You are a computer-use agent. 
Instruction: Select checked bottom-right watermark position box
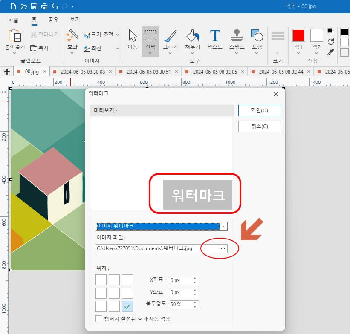[x=127, y=306]
